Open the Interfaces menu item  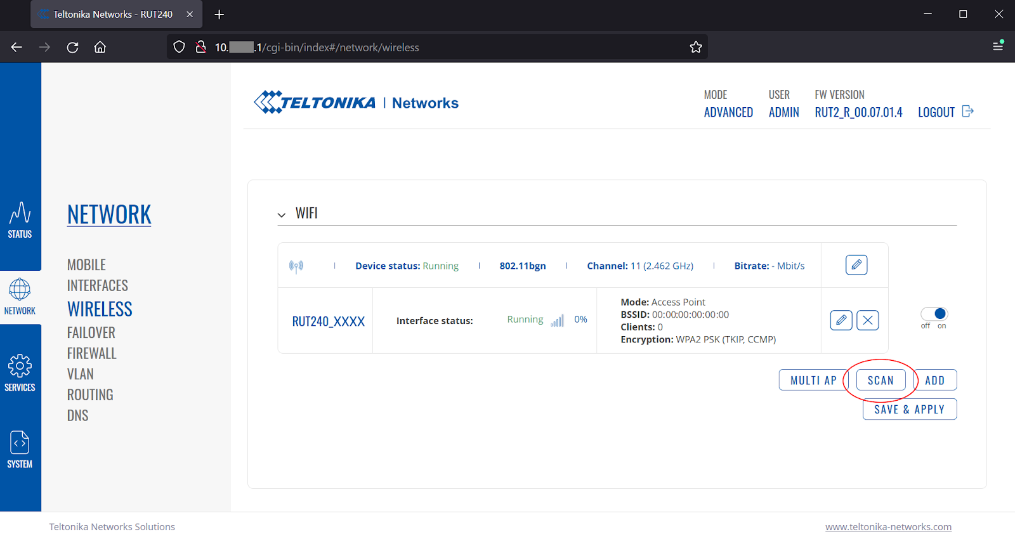click(98, 285)
